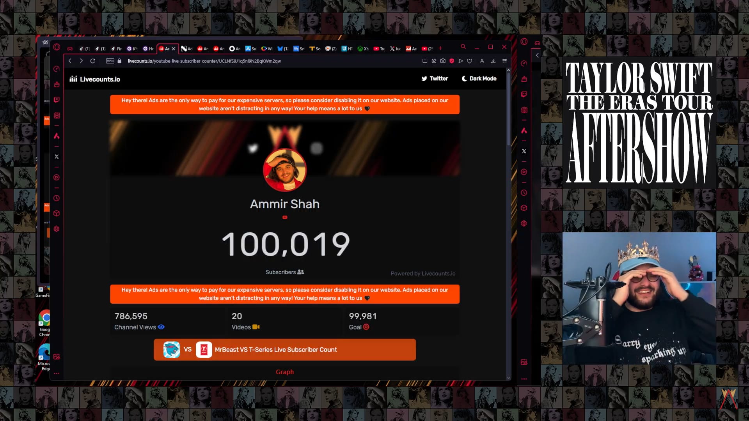Click Opera menu logo in front window
The width and height of the screenshot is (749, 421).
click(x=57, y=47)
